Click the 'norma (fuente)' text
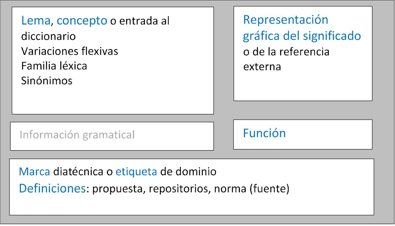395x226 pixels. (251, 189)
